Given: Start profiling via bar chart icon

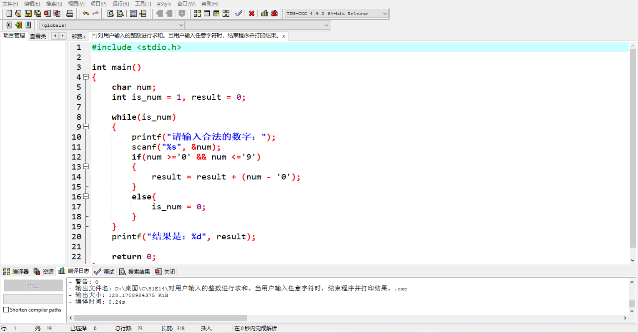Looking at the screenshot, I should (265, 13).
